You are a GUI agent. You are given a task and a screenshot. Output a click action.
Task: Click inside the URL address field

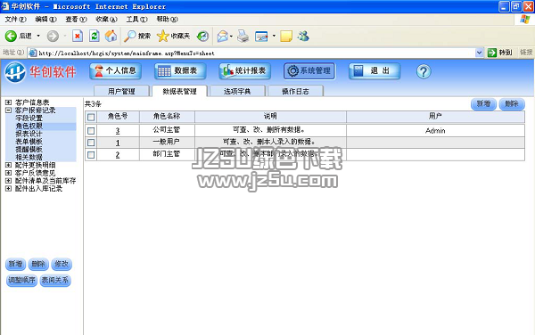(x=251, y=53)
